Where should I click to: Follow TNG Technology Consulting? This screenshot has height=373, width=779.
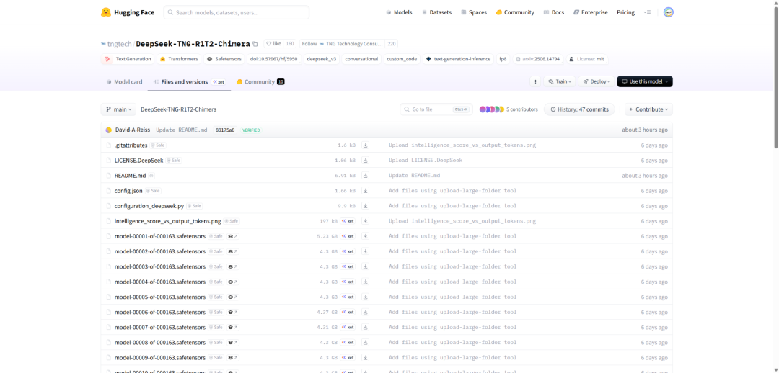343,44
